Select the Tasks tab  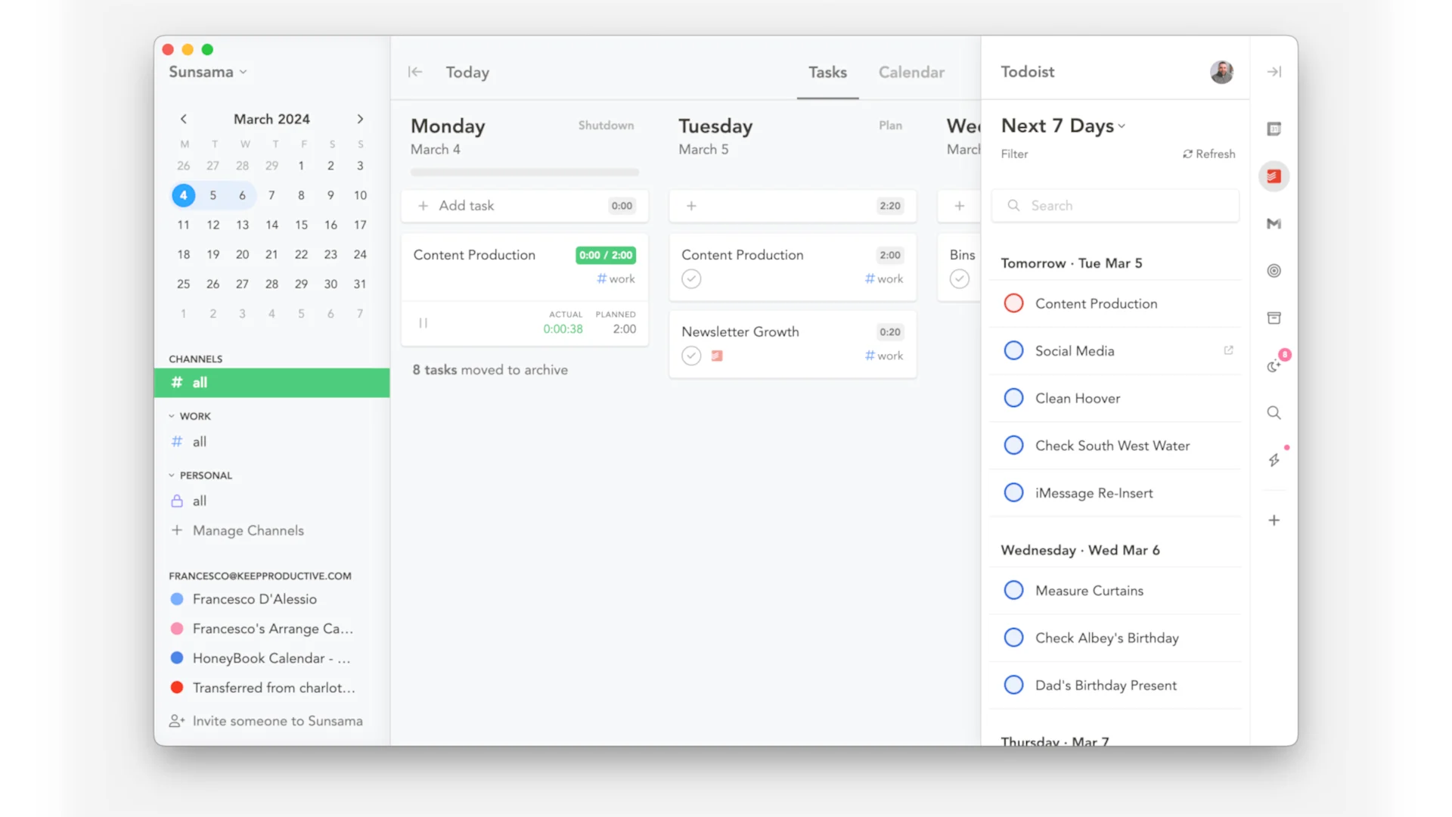click(827, 72)
